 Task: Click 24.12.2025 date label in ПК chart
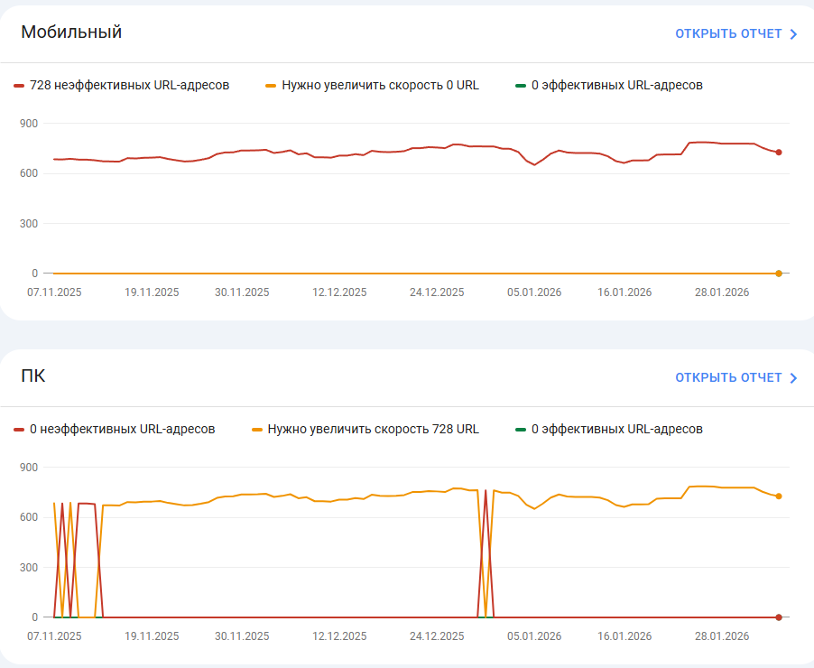coord(437,636)
